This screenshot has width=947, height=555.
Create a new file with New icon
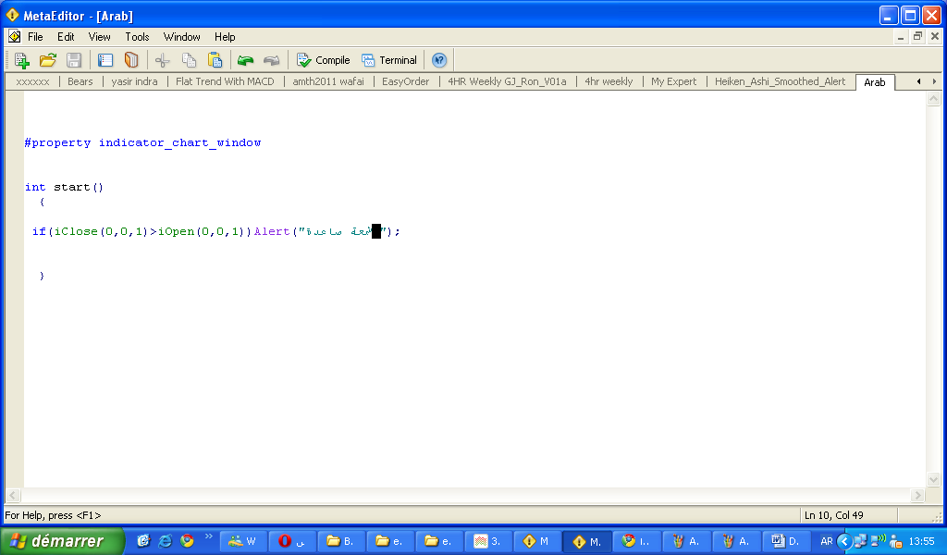pyautogui.click(x=22, y=60)
